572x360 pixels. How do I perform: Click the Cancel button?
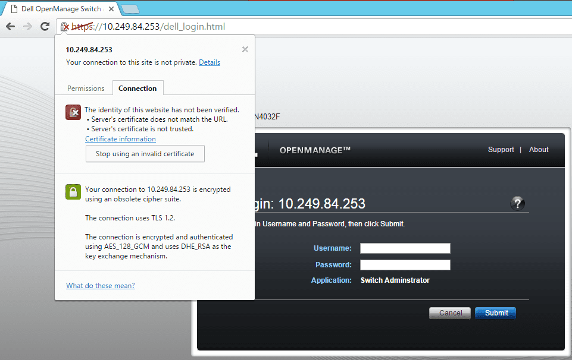450,313
